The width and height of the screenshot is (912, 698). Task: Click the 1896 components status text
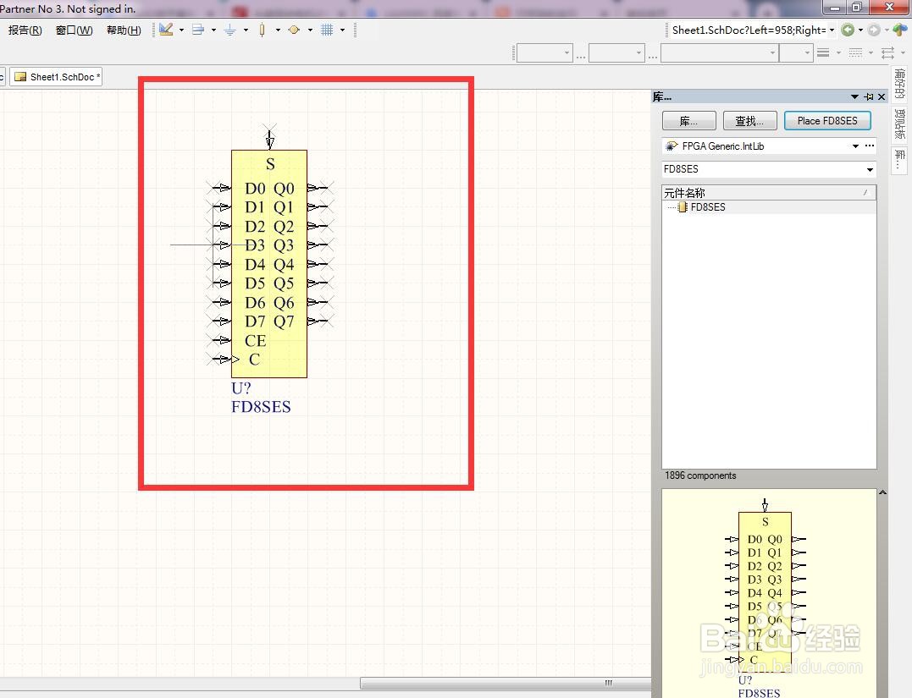(700, 476)
